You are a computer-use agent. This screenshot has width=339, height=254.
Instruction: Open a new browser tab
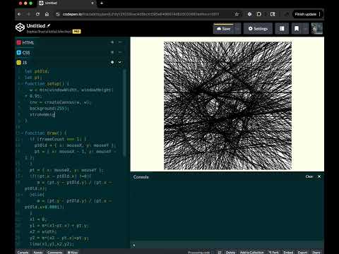[x=102, y=4]
